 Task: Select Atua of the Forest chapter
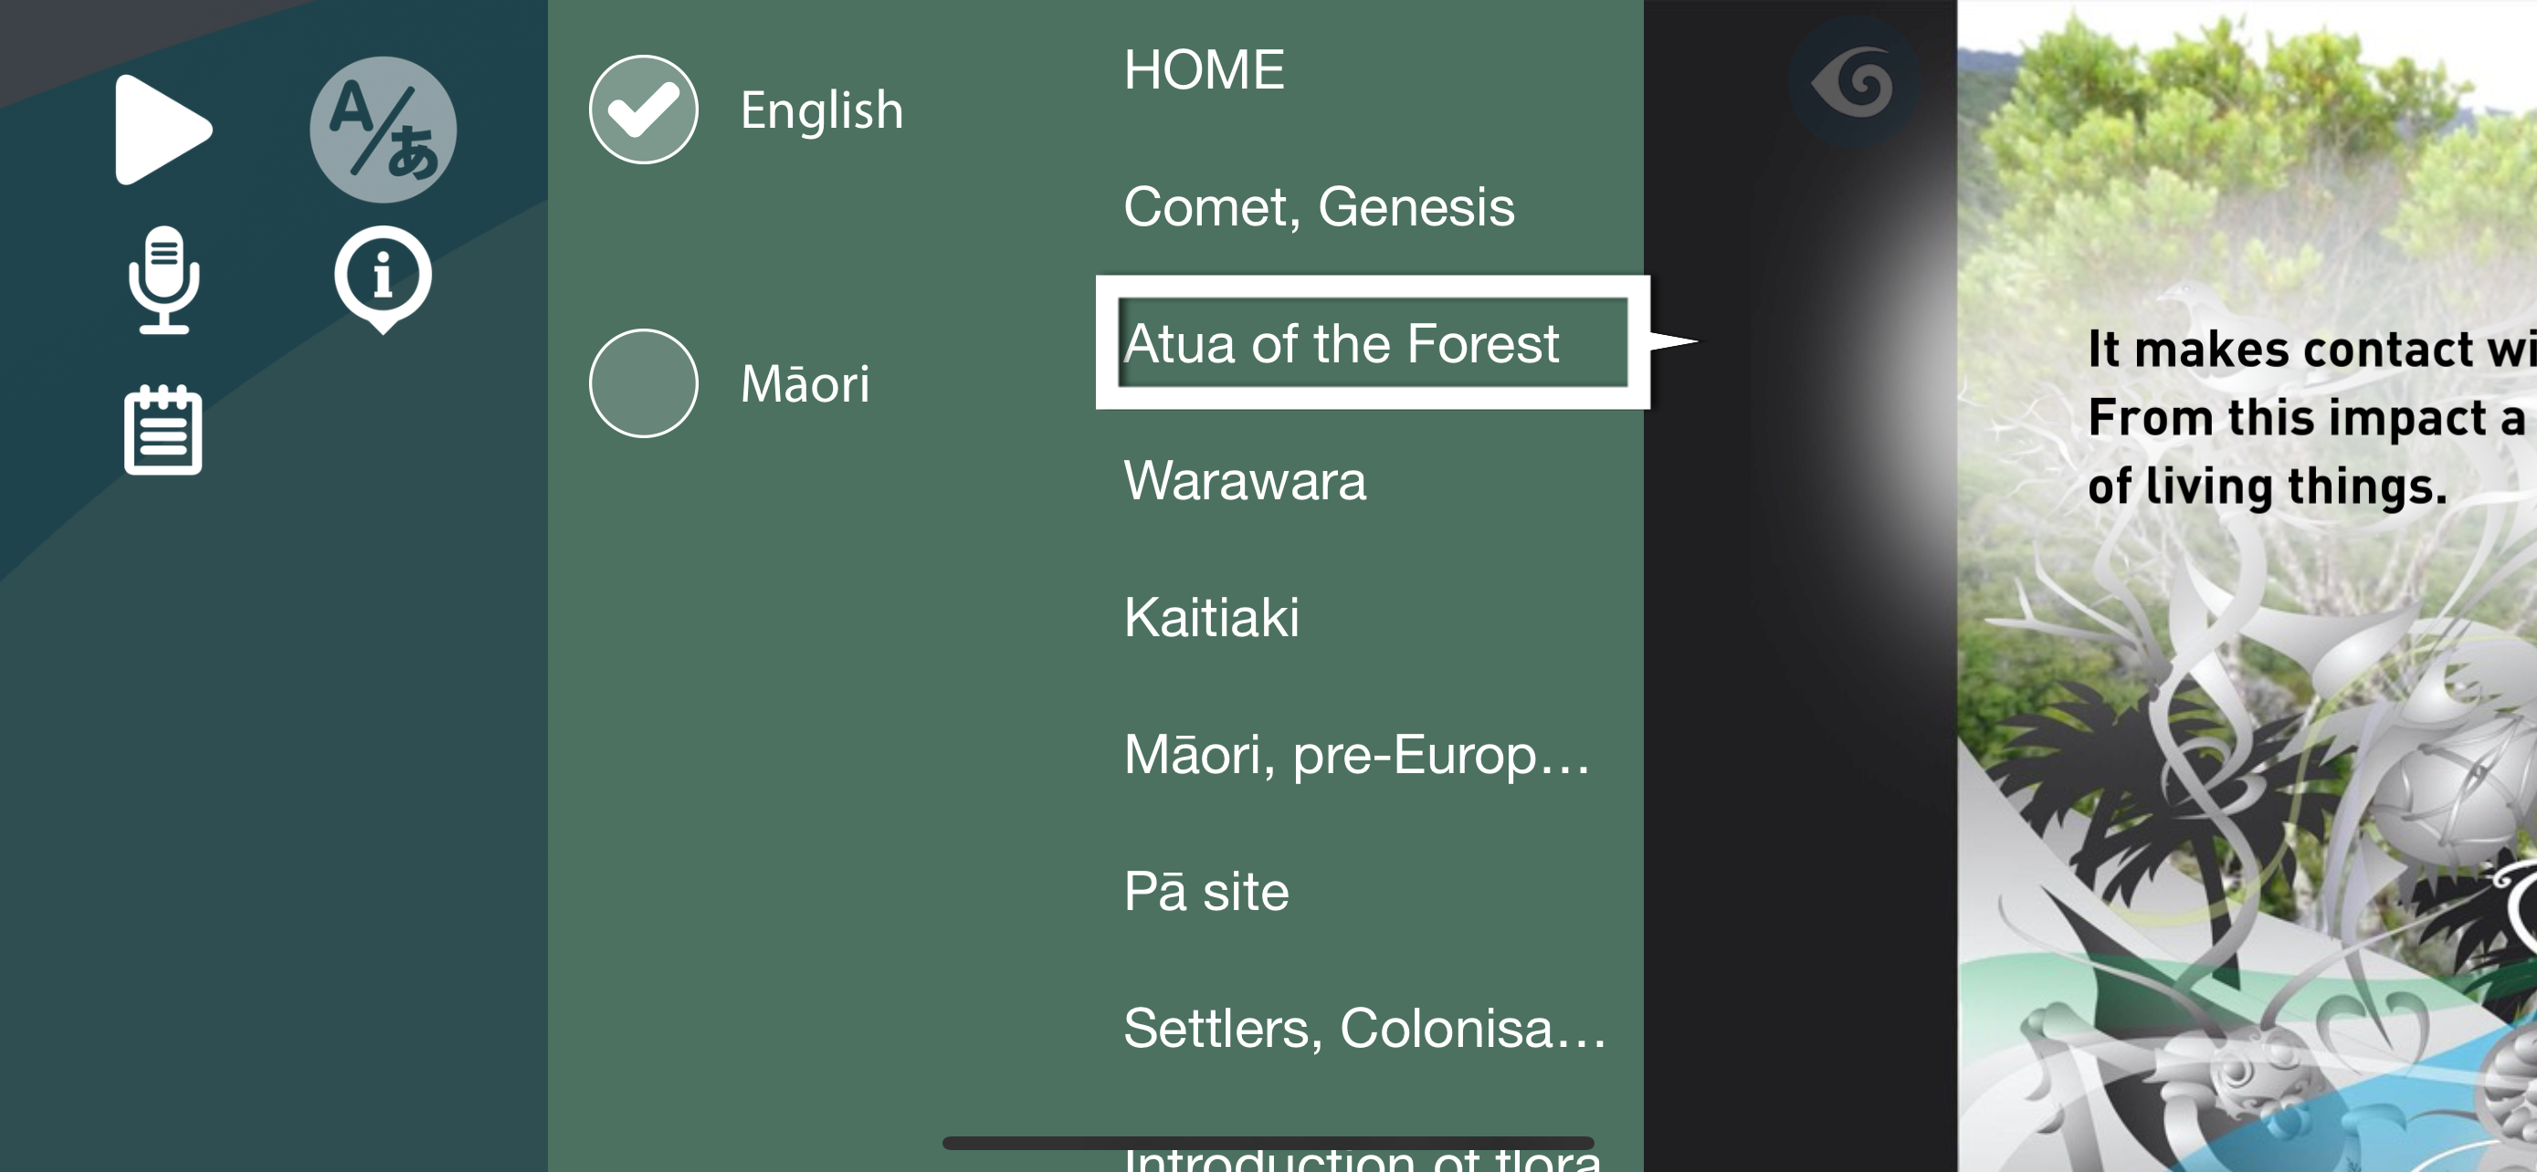(x=1342, y=343)
